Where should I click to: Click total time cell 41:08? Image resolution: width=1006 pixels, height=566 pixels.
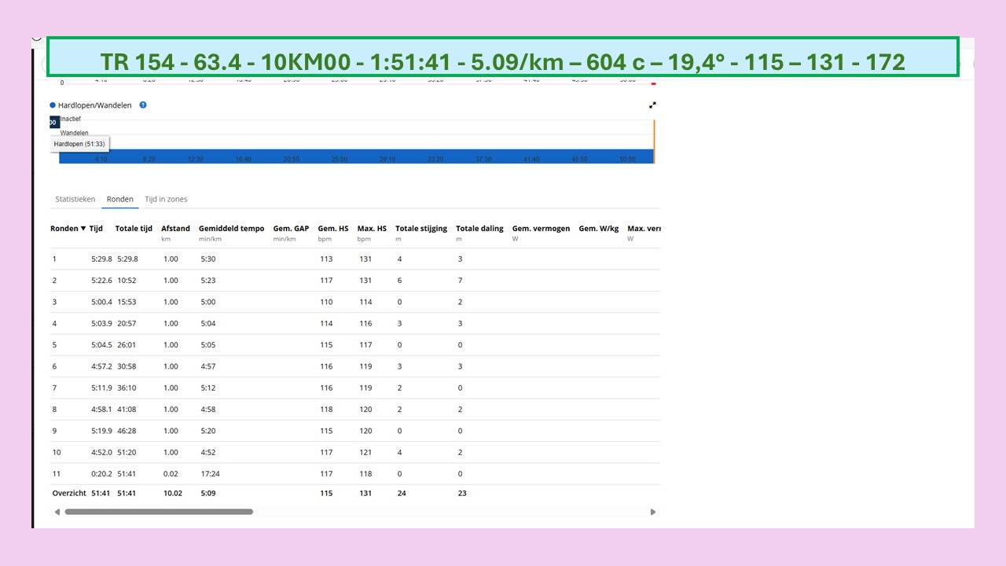[127, 410]
